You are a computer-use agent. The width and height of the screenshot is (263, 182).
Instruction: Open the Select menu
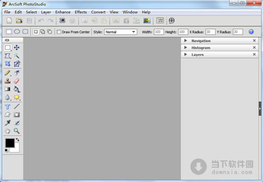(32, 12)
